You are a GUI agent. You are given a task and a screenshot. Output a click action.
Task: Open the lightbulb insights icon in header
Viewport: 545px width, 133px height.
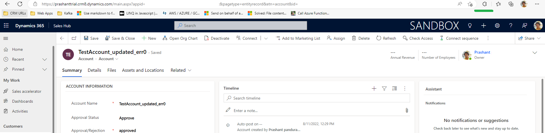[470, 26]
